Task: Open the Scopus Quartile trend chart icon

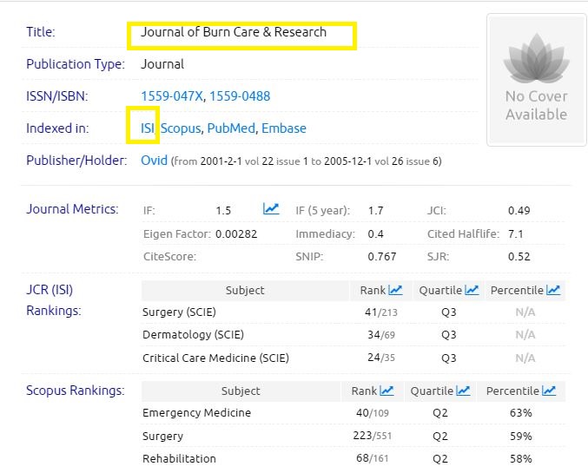Action: (464, 391)
